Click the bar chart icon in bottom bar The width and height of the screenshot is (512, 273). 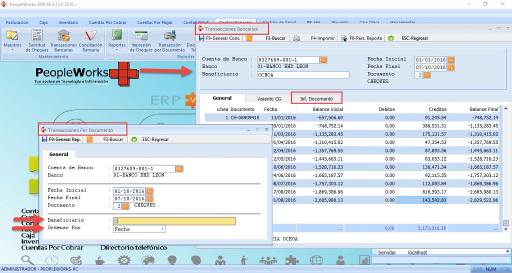[x=364, y=260]
